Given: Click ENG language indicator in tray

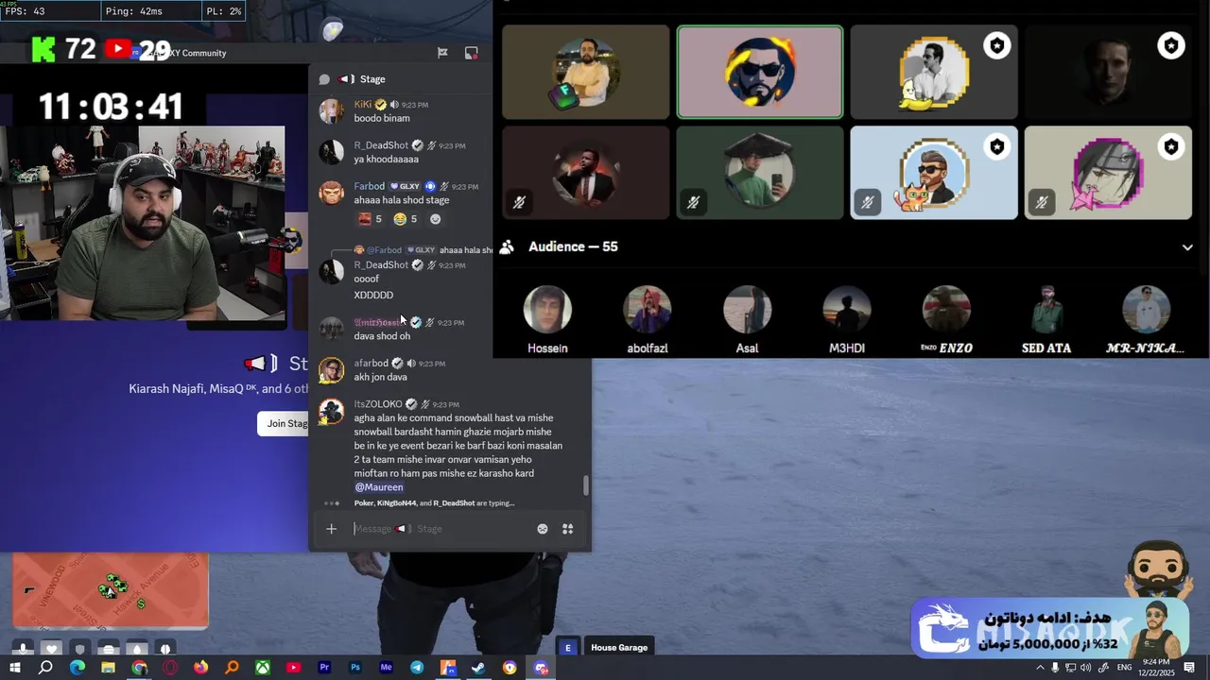Looking at the screenshot, I should (x=1124, y=668).
